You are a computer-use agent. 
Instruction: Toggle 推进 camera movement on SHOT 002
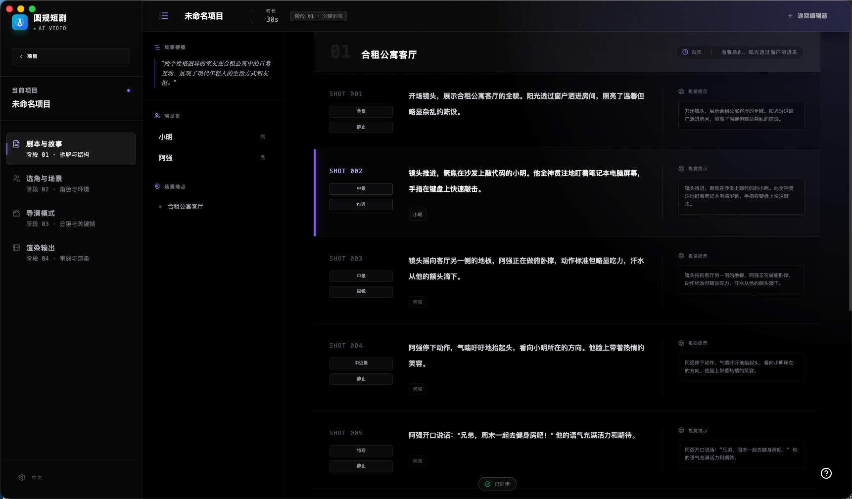click(x=361, y=204)
